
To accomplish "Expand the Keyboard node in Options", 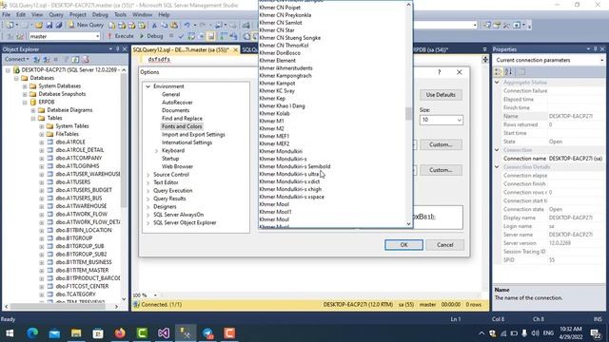I will coord(156,150).
